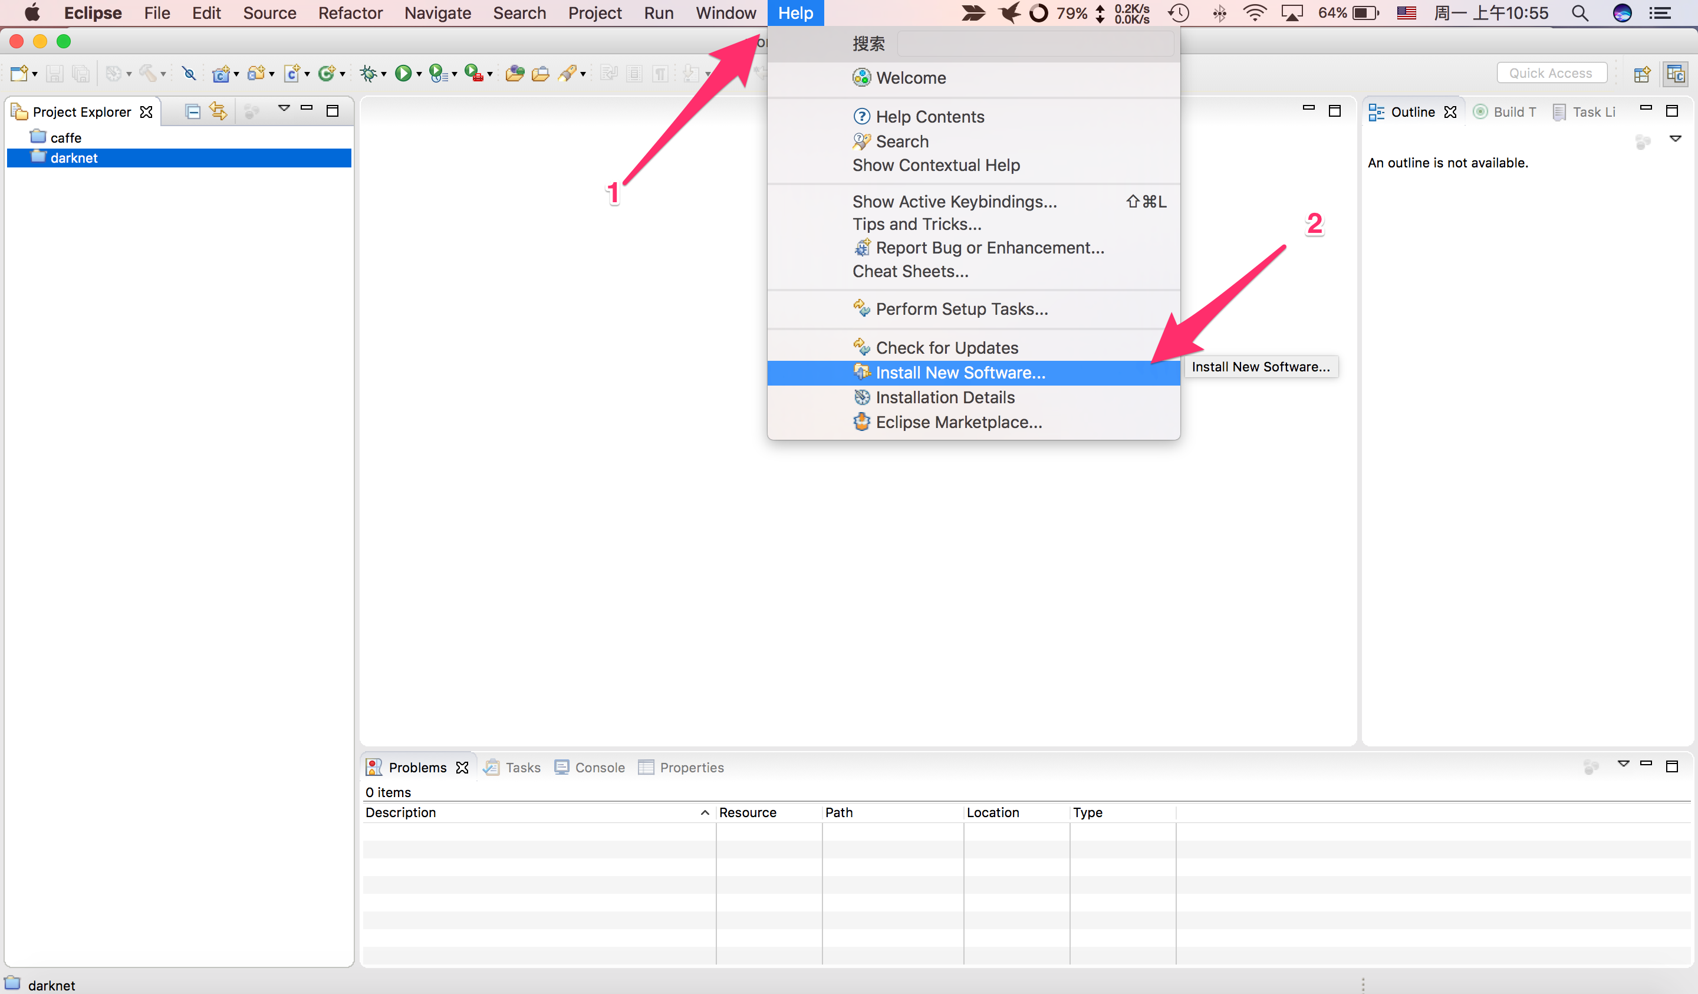
Task: Open Project Explorer View Menu triangle
Action: [x=284, y=108]
